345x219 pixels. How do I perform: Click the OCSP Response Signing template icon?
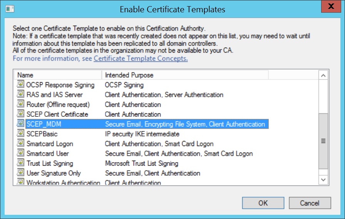coord(20,85)
